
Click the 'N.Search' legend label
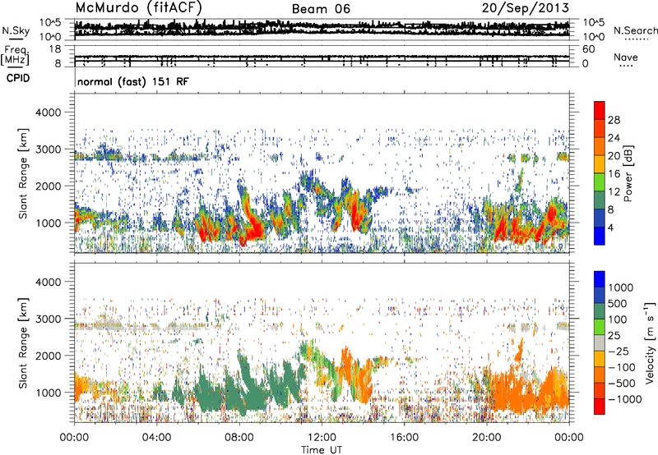(636, 30)
